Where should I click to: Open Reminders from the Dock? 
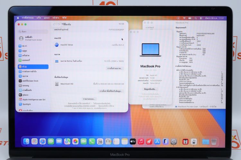pyautogui.click(x=116, y=141)
